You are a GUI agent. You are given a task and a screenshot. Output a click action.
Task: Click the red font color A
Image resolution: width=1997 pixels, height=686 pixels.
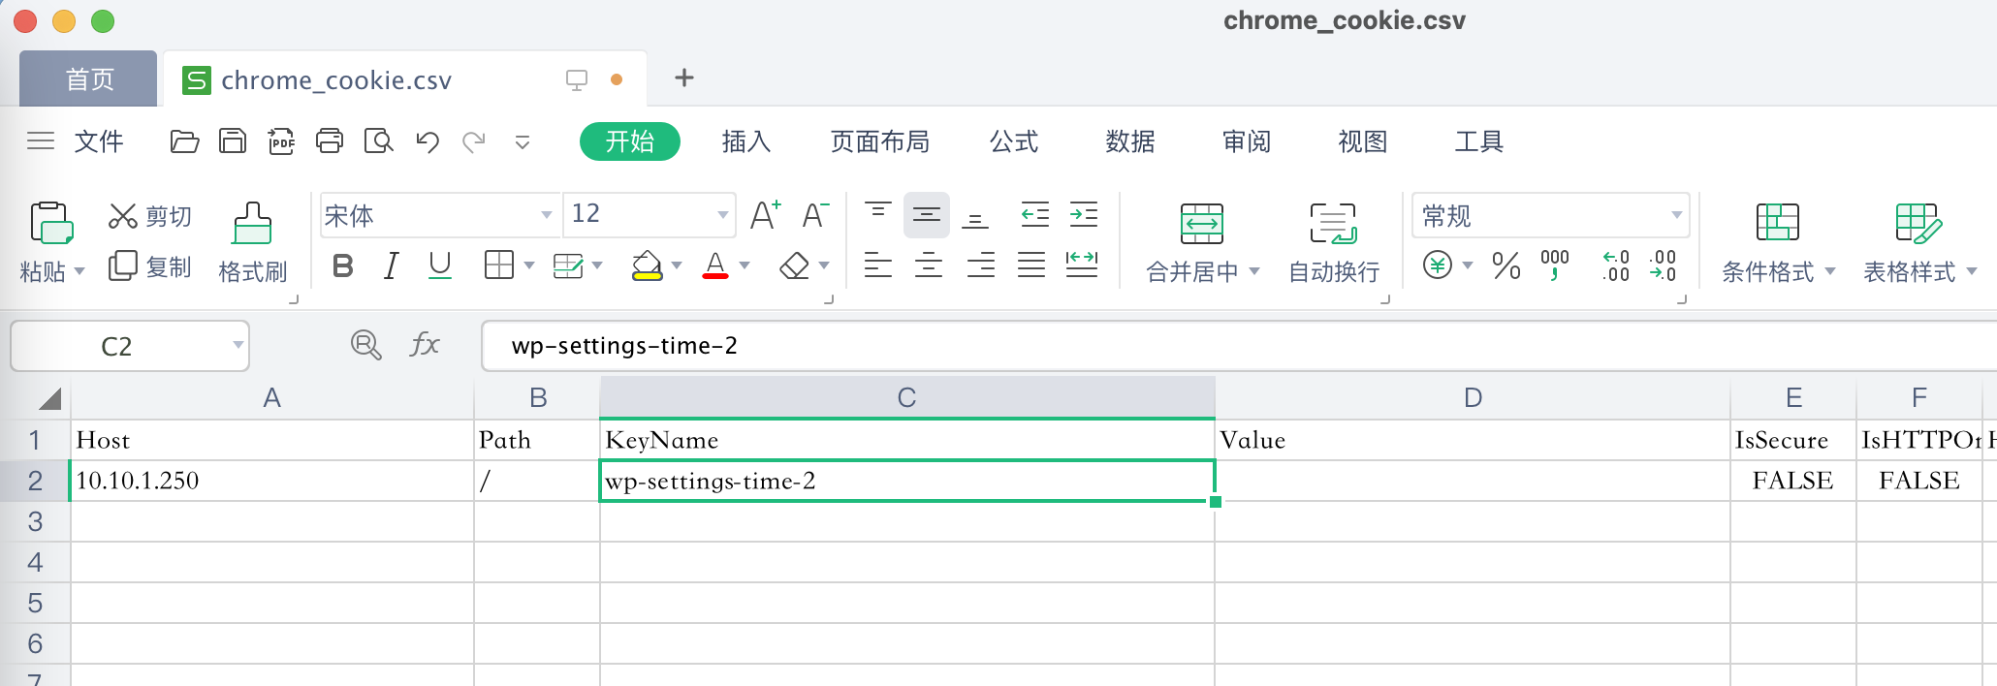tap(715, 265)
